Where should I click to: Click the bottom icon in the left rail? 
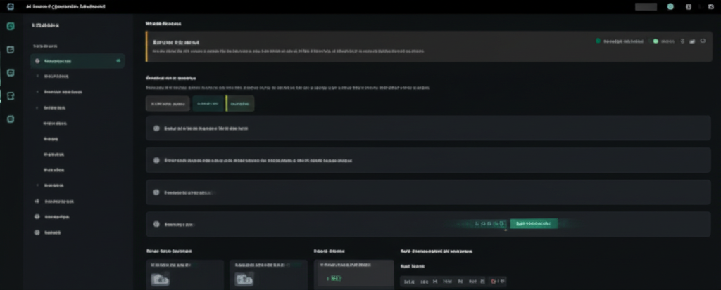[x=11, y=119]
